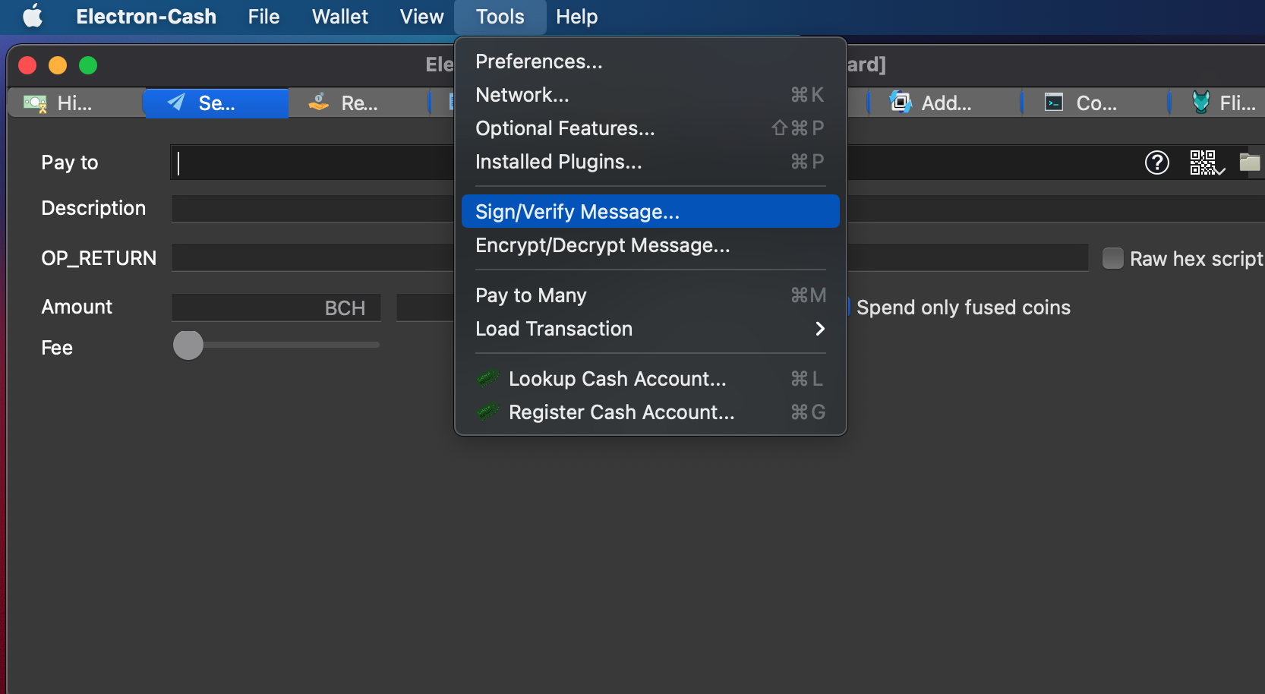Open the Console tab
The image size is (1265, 694).
tap(1096, 103)
